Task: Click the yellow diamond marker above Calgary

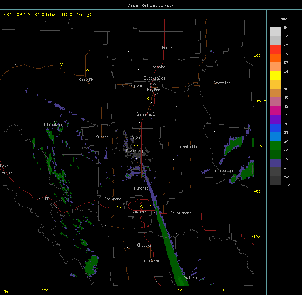Action: 142,206
